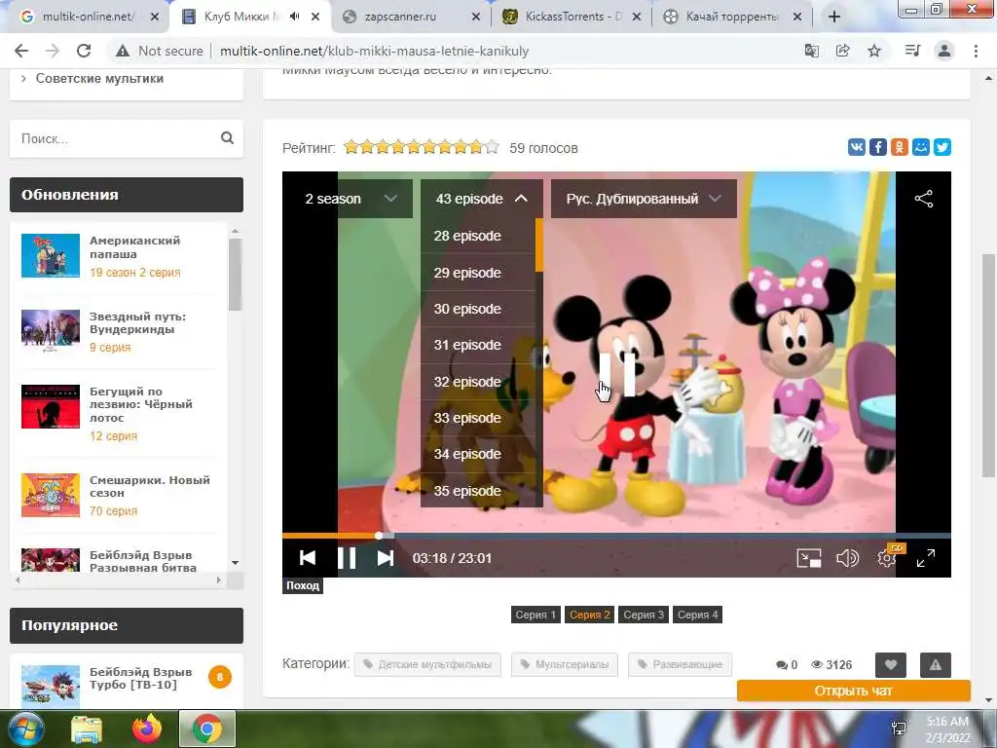Screen dimensions: 997x748
Task: Open Детские мультфильмы category
Action: [x=427, y=664]
